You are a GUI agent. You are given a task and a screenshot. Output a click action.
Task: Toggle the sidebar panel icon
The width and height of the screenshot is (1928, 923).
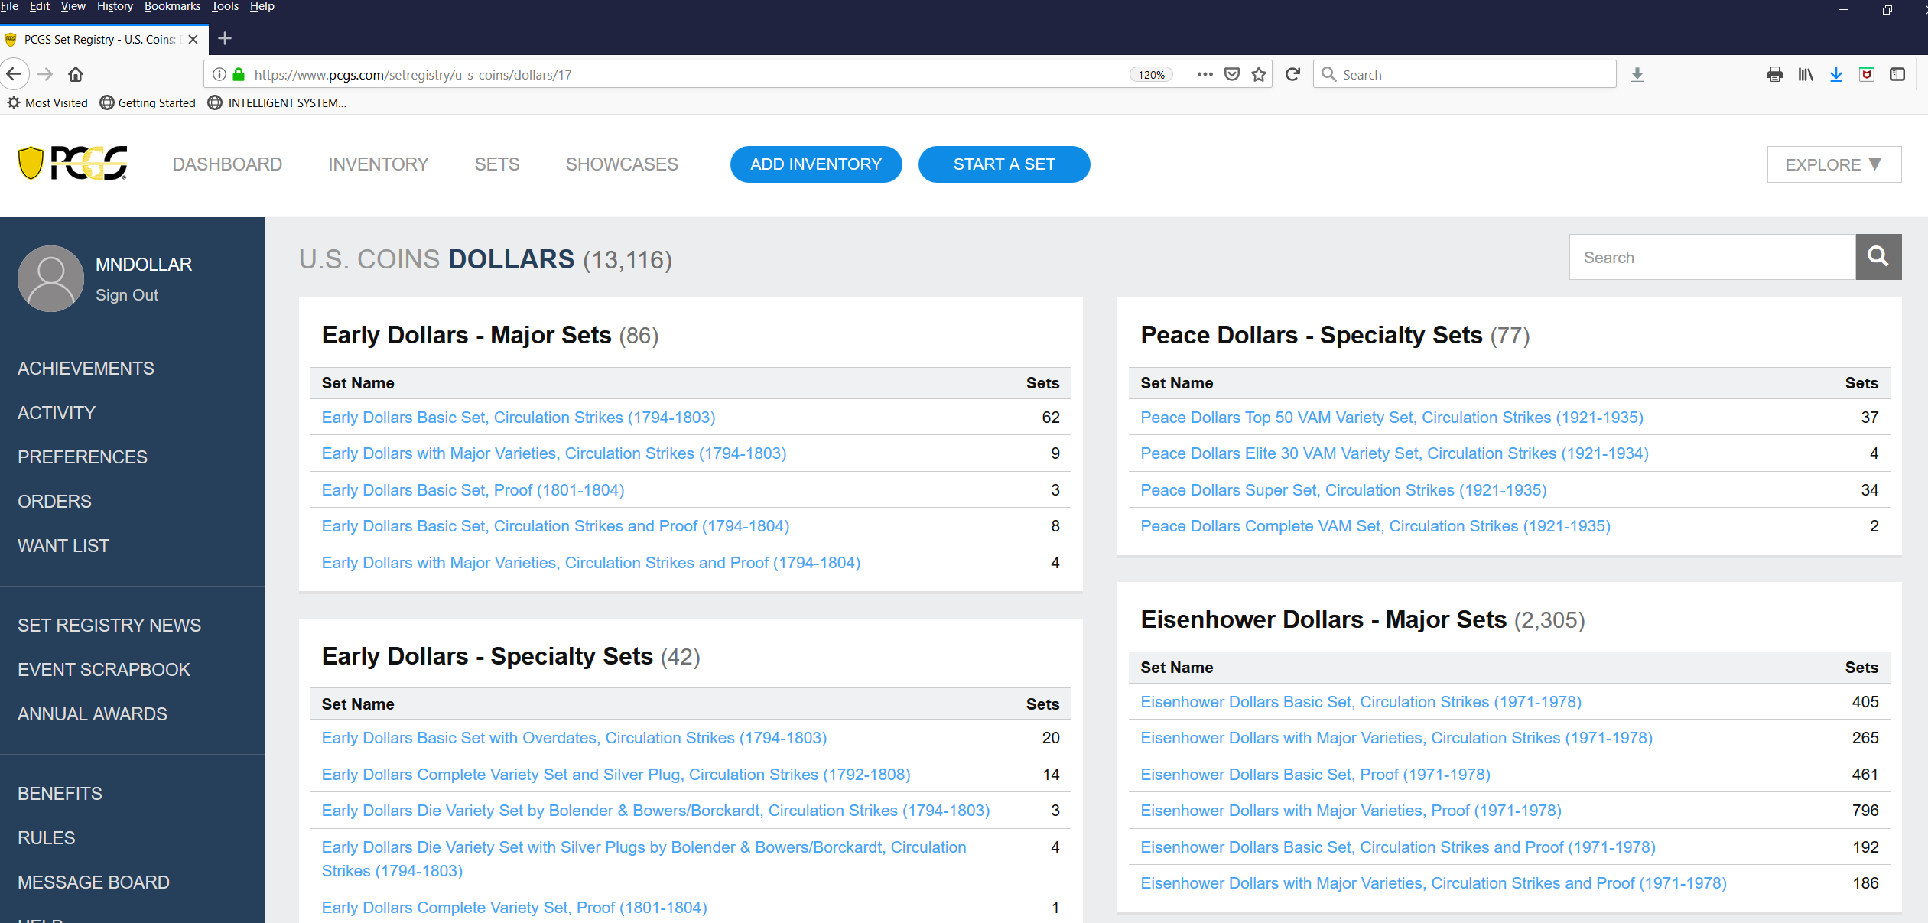(x=1897, y=74)
